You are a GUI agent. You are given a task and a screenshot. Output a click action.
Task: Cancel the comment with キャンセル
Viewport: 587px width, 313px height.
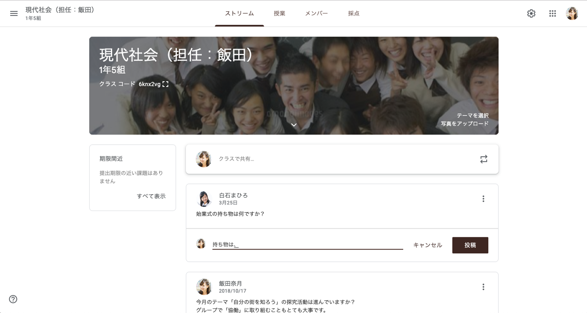point(428,245)
